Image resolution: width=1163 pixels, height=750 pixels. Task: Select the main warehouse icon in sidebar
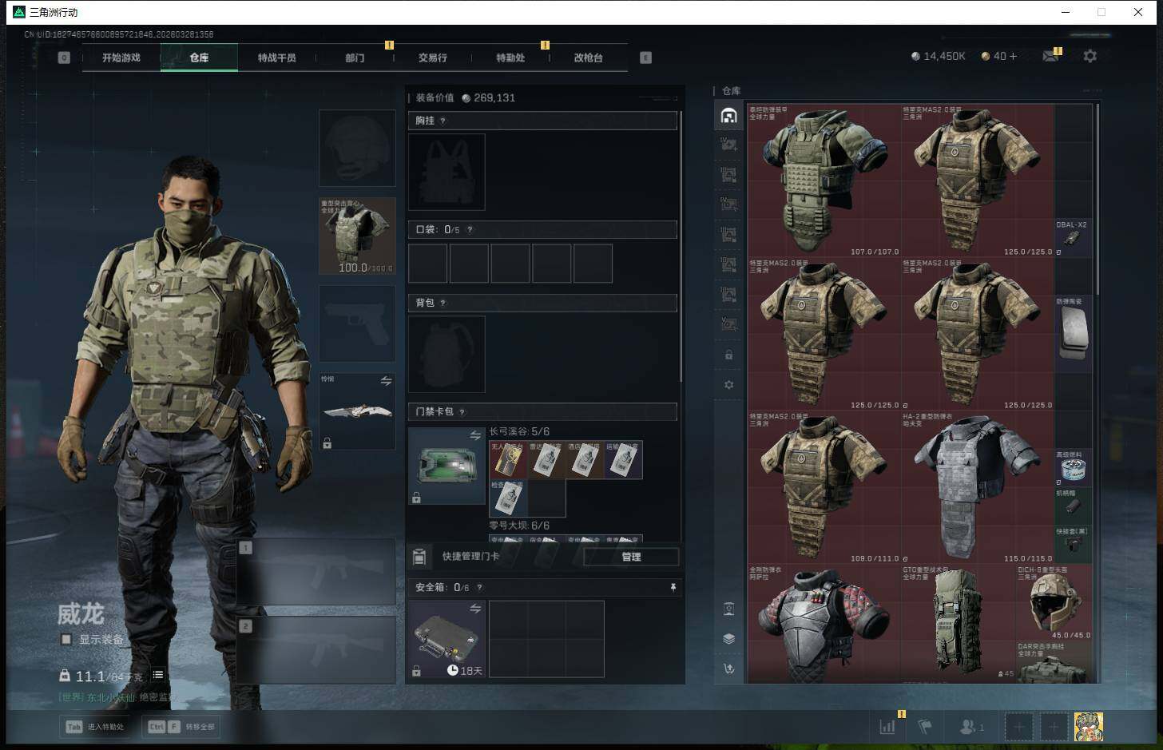click(x=728, y=116)
